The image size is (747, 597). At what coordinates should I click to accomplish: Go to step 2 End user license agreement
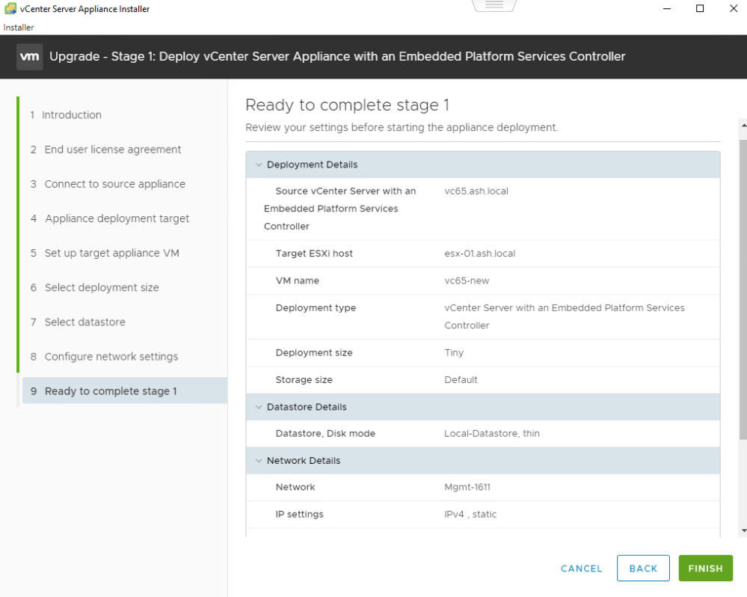pos(105,150)
